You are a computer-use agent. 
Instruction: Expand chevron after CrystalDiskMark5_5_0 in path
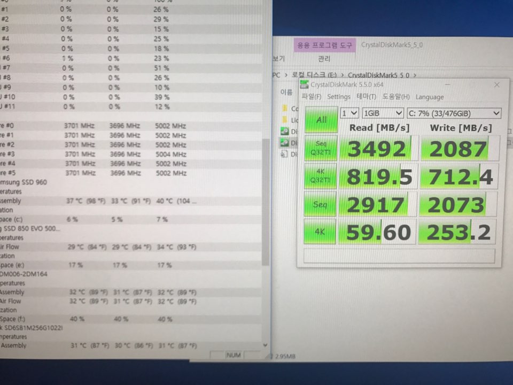pyautogui.click(x=415, y=75)
